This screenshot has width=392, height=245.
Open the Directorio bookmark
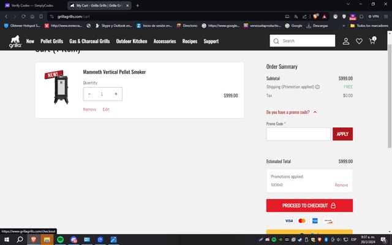pyautogui.click(x=187, y=26)
